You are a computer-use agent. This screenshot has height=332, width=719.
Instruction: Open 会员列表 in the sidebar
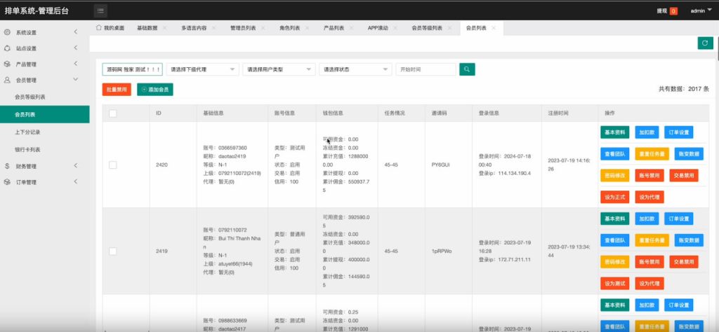[44, 114]
